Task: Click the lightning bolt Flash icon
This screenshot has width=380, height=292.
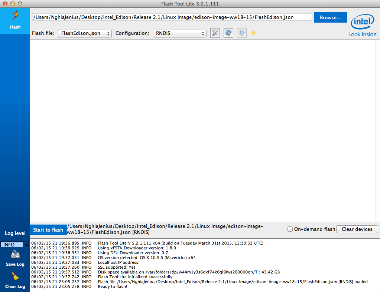Action: (x=15, y=16)
